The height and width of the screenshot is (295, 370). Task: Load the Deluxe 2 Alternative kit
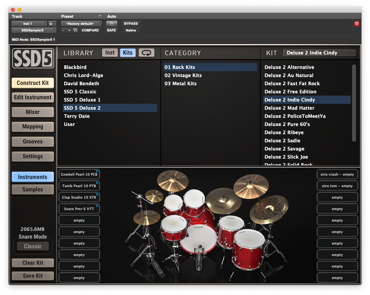coord(307,67)
